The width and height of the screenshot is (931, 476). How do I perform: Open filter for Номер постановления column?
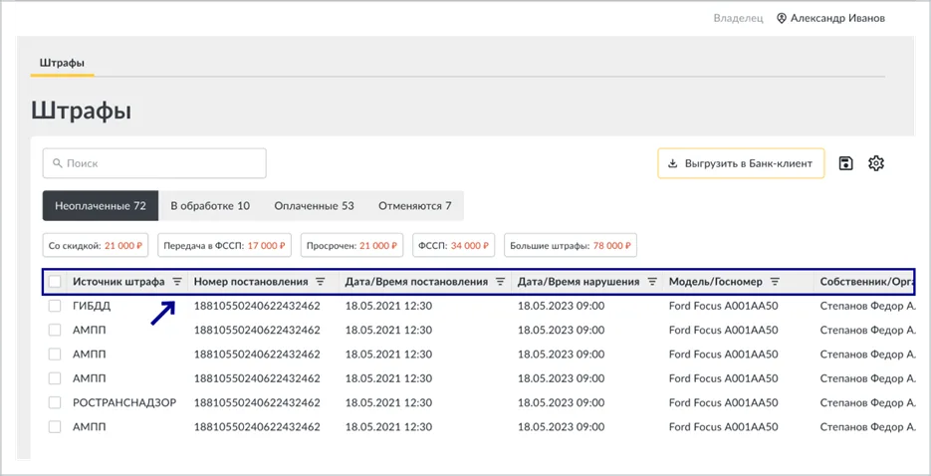(x=320, y=282)
